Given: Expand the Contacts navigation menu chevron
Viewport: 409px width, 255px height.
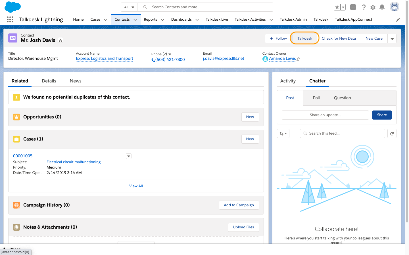Looking at the screenshot, I should point(135,20).
